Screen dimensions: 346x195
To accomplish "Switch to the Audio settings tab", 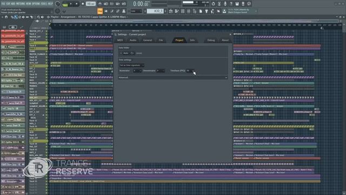I will [133, 40].
